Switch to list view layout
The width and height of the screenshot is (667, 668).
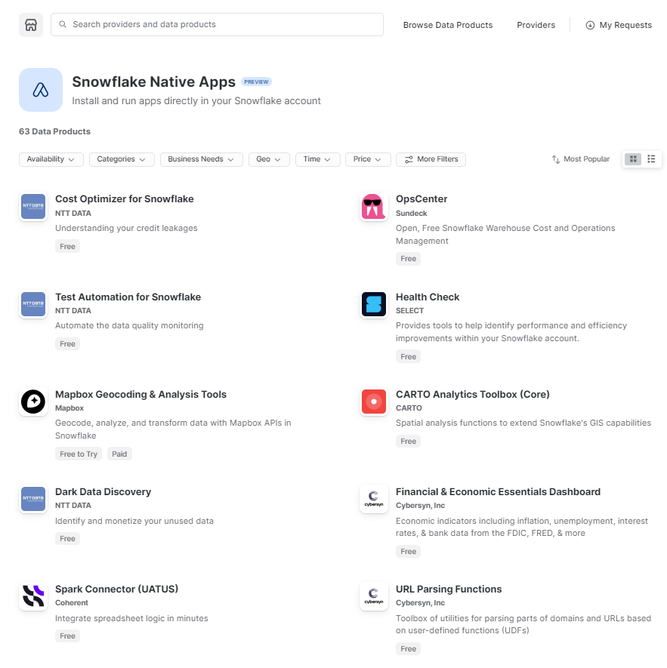[x=651, y=159]
